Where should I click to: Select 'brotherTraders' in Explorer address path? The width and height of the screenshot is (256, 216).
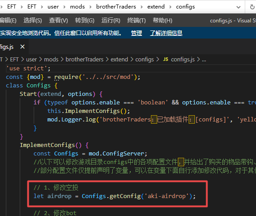click(x=116, y=7)
